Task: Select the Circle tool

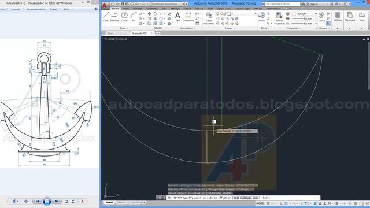Action: tap(124, 17)
